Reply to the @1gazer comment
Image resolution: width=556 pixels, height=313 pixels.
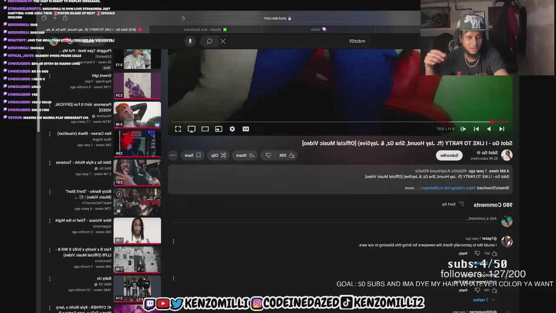click(463, 253)
